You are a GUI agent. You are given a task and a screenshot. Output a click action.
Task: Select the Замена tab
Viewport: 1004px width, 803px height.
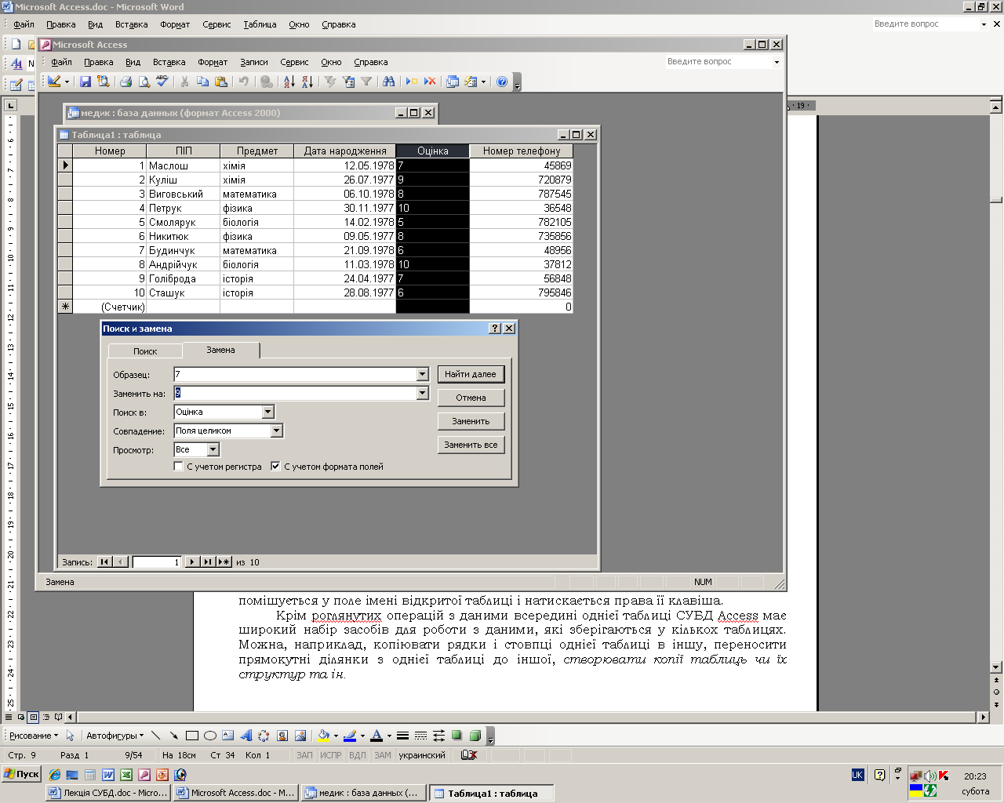click(220, 350)
